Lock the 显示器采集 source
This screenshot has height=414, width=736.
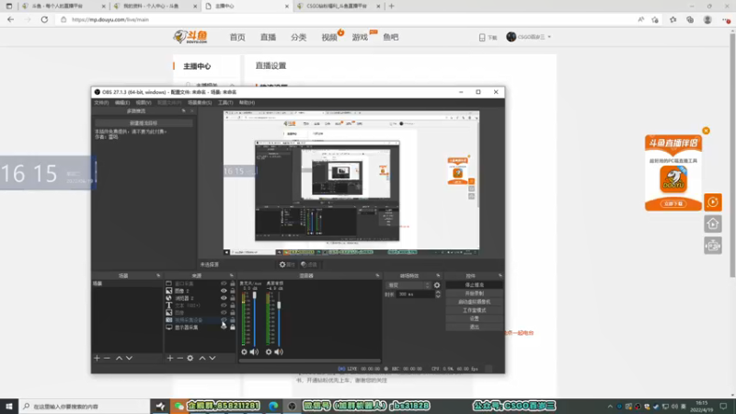(233, 328)
